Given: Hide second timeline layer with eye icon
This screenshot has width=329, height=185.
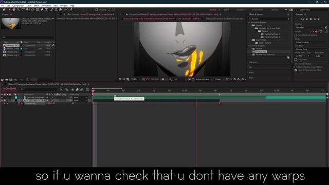Looking at the screenshot, I should [2, 101].
